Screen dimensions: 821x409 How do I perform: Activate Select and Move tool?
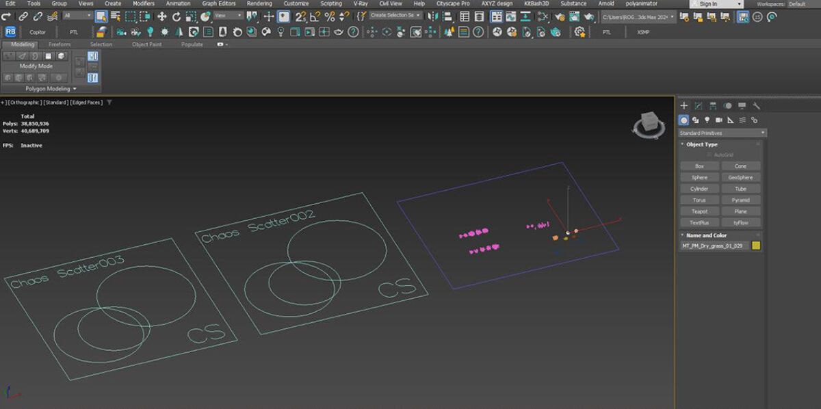pos(162,16)
